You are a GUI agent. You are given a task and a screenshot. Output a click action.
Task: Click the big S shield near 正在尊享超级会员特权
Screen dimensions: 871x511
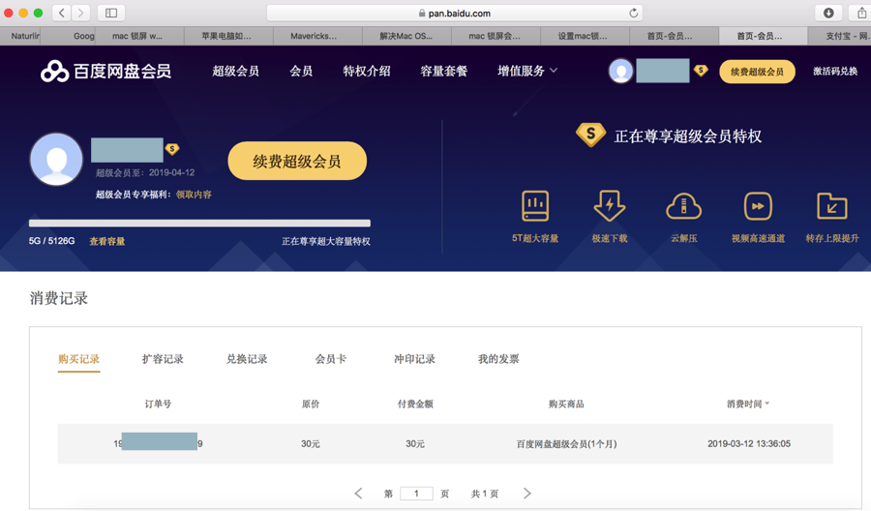590,135
